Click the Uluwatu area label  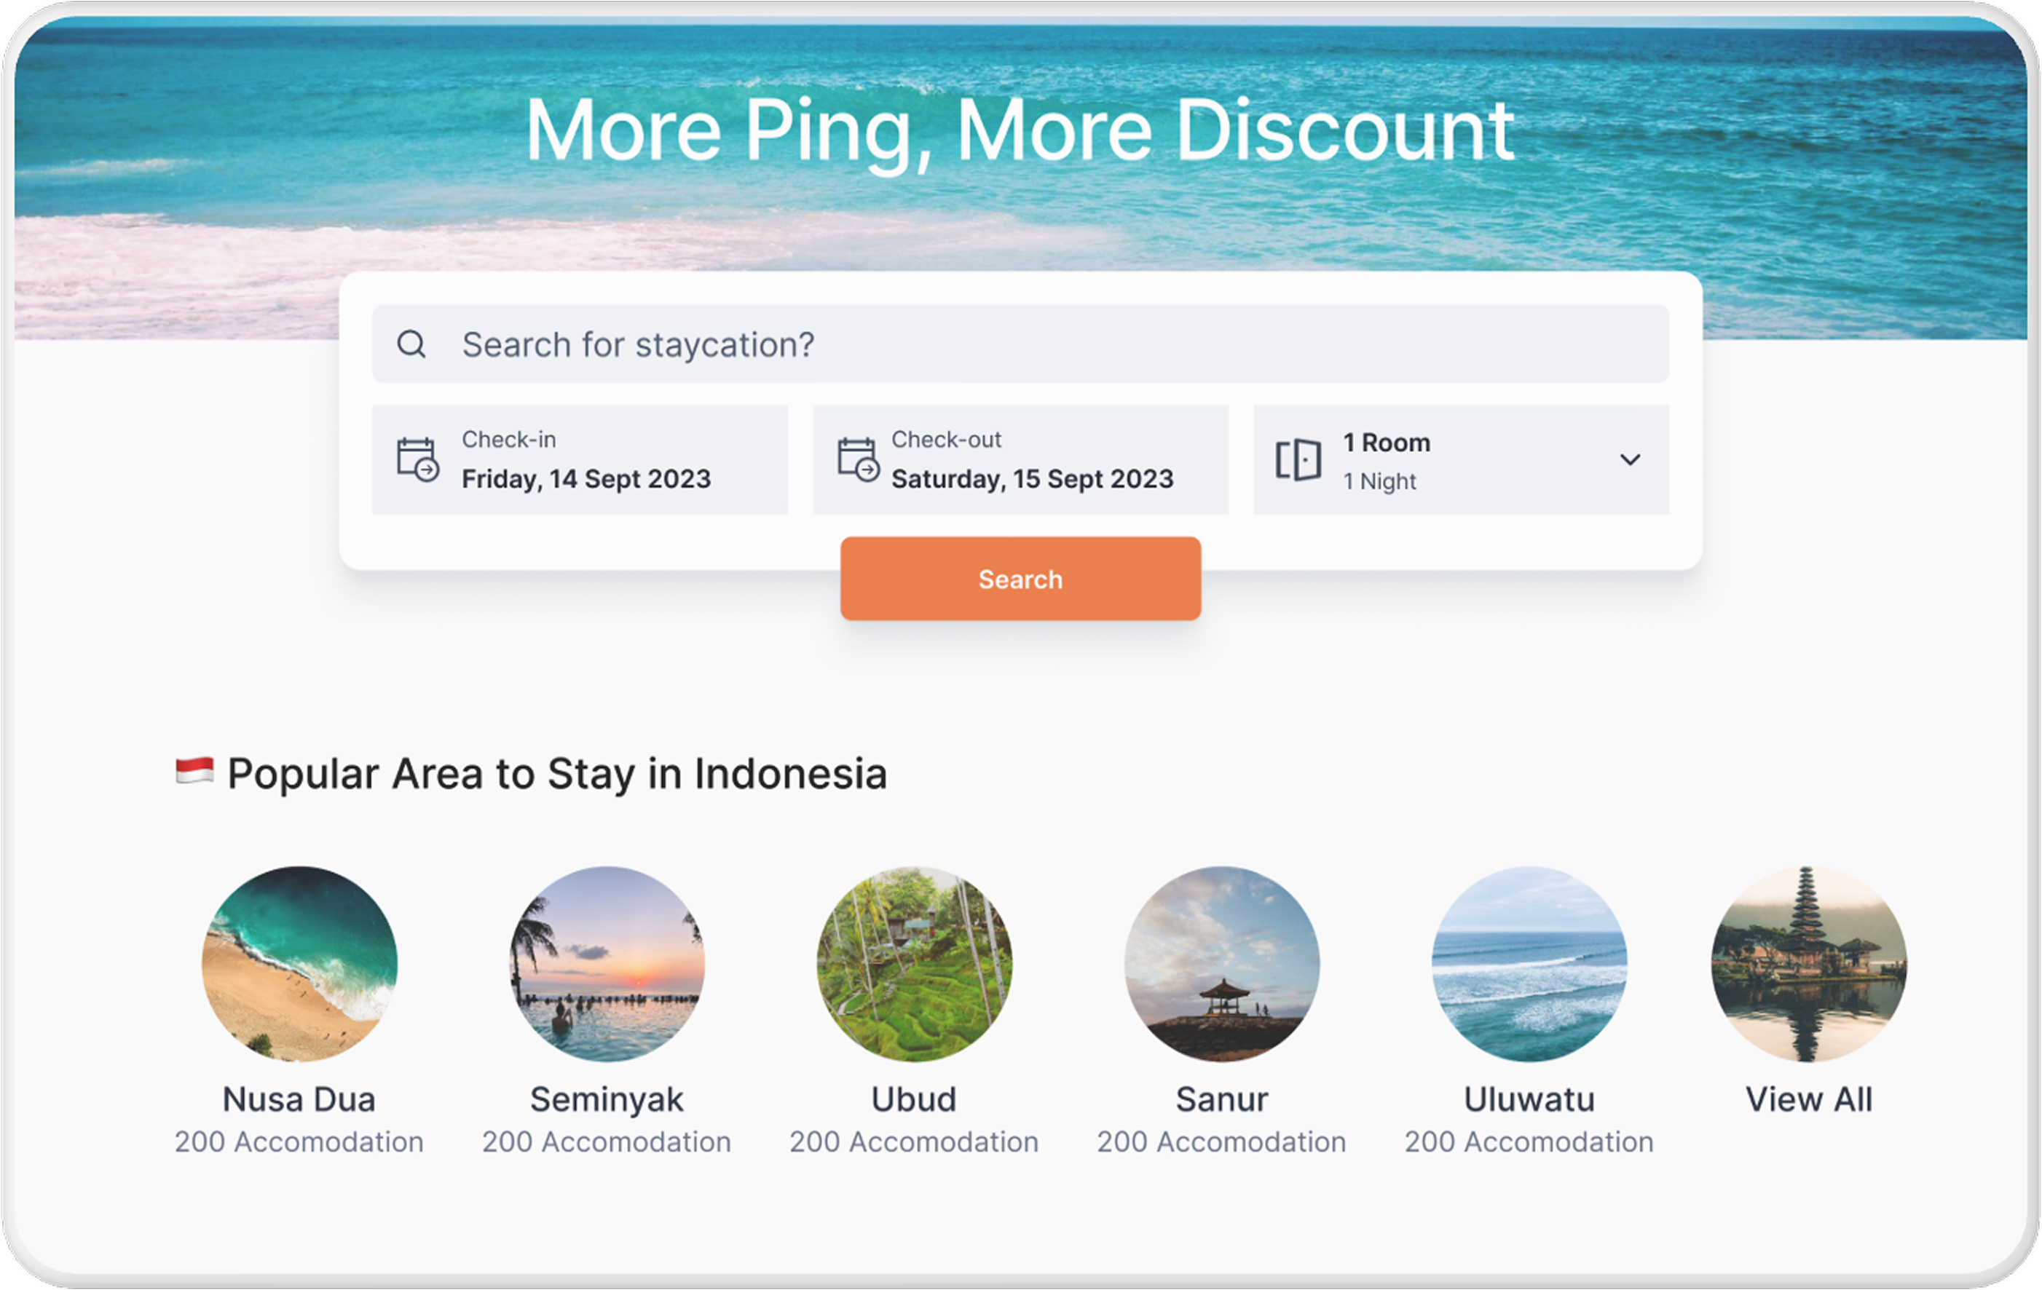[x=1529, y=1099]
